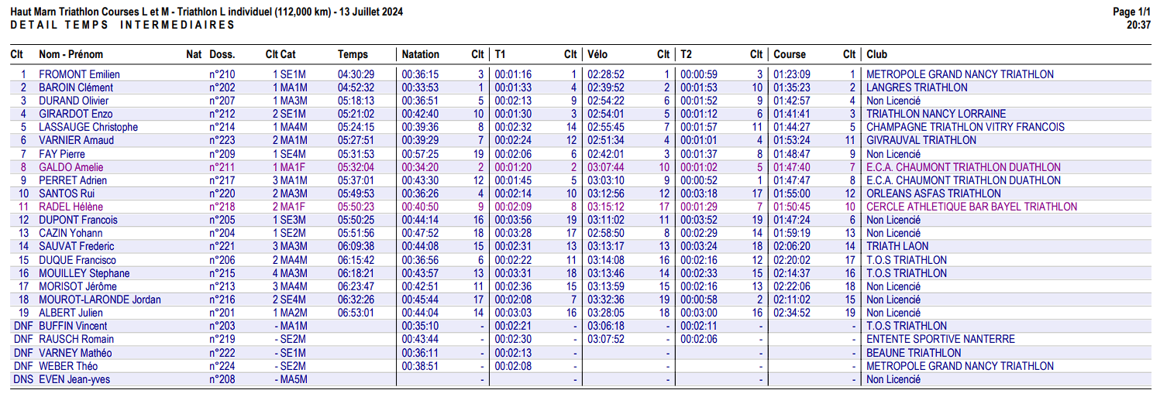The height and width of the screenshot is (397, 1160).
Task: Click run time 01:23:09
Action: [792, 74]
